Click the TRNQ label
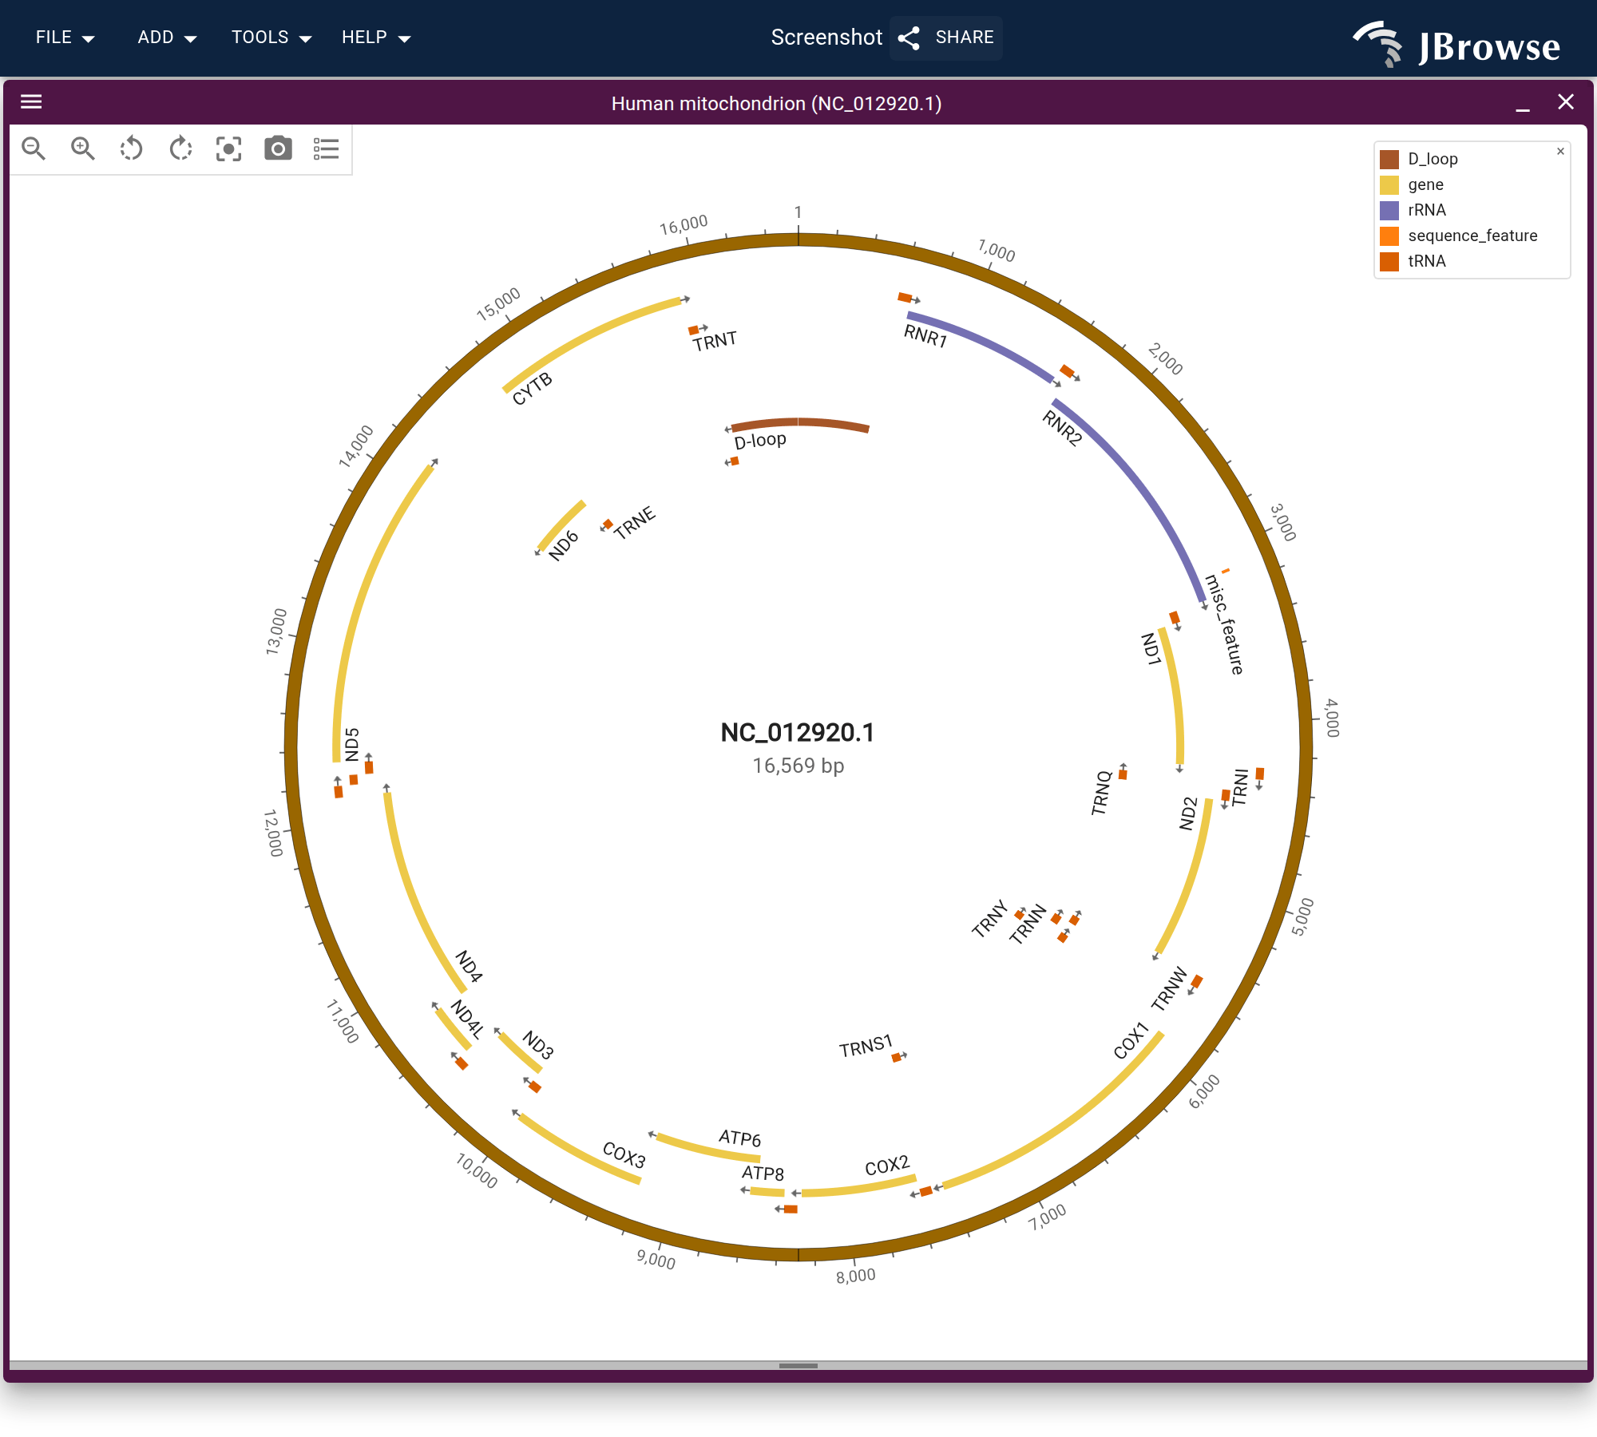Screen dimensions: 1597x1437 coord(1102,793)
